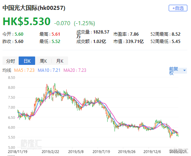Click the 2018/11/19 date label
The width and height of the screenshot is (191, 156).
point(18,152)
